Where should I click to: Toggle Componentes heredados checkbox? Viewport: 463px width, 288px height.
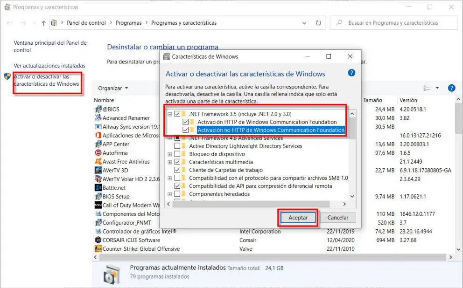pos(177,194)
